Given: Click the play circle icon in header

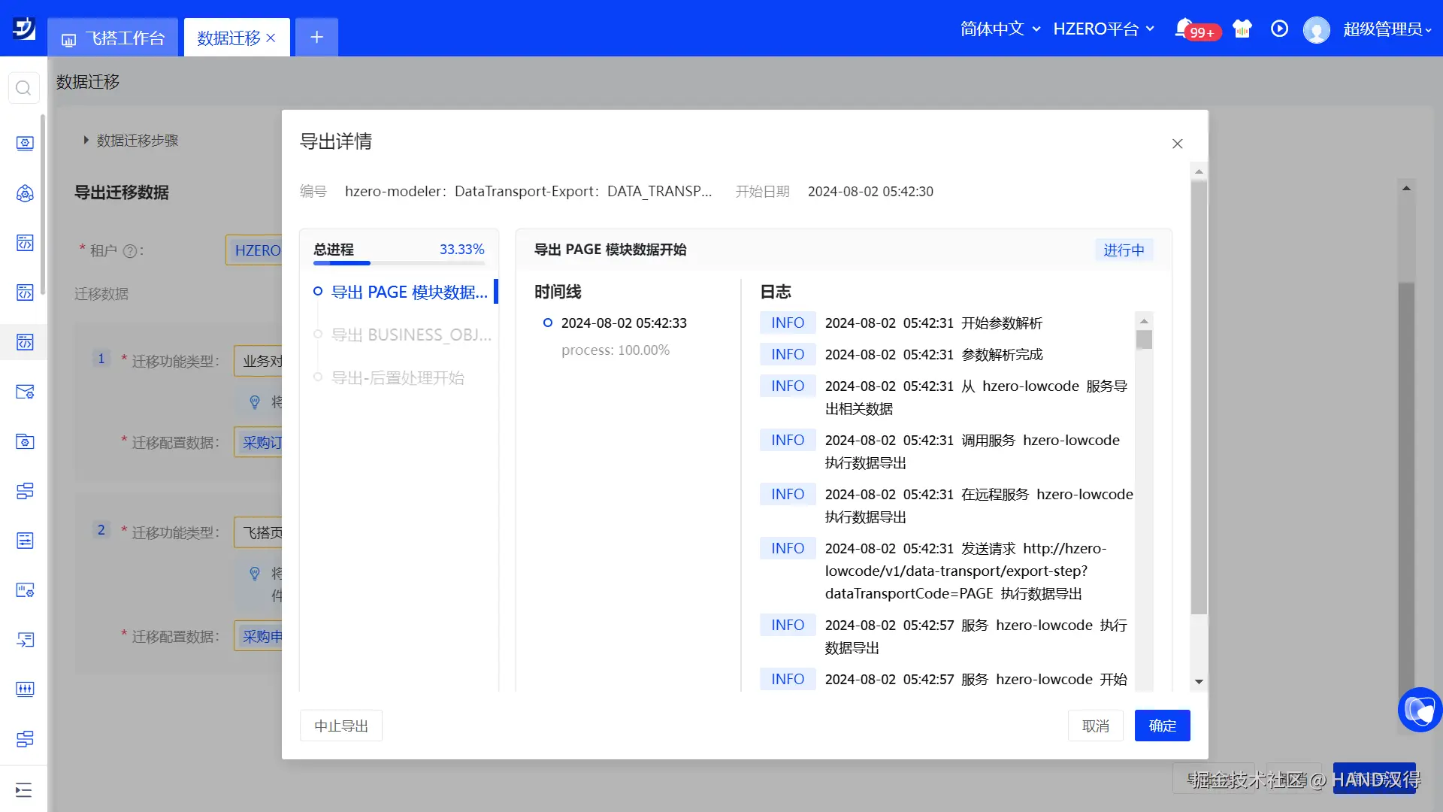Looking at the screenshot, I should click(1279, 29).
